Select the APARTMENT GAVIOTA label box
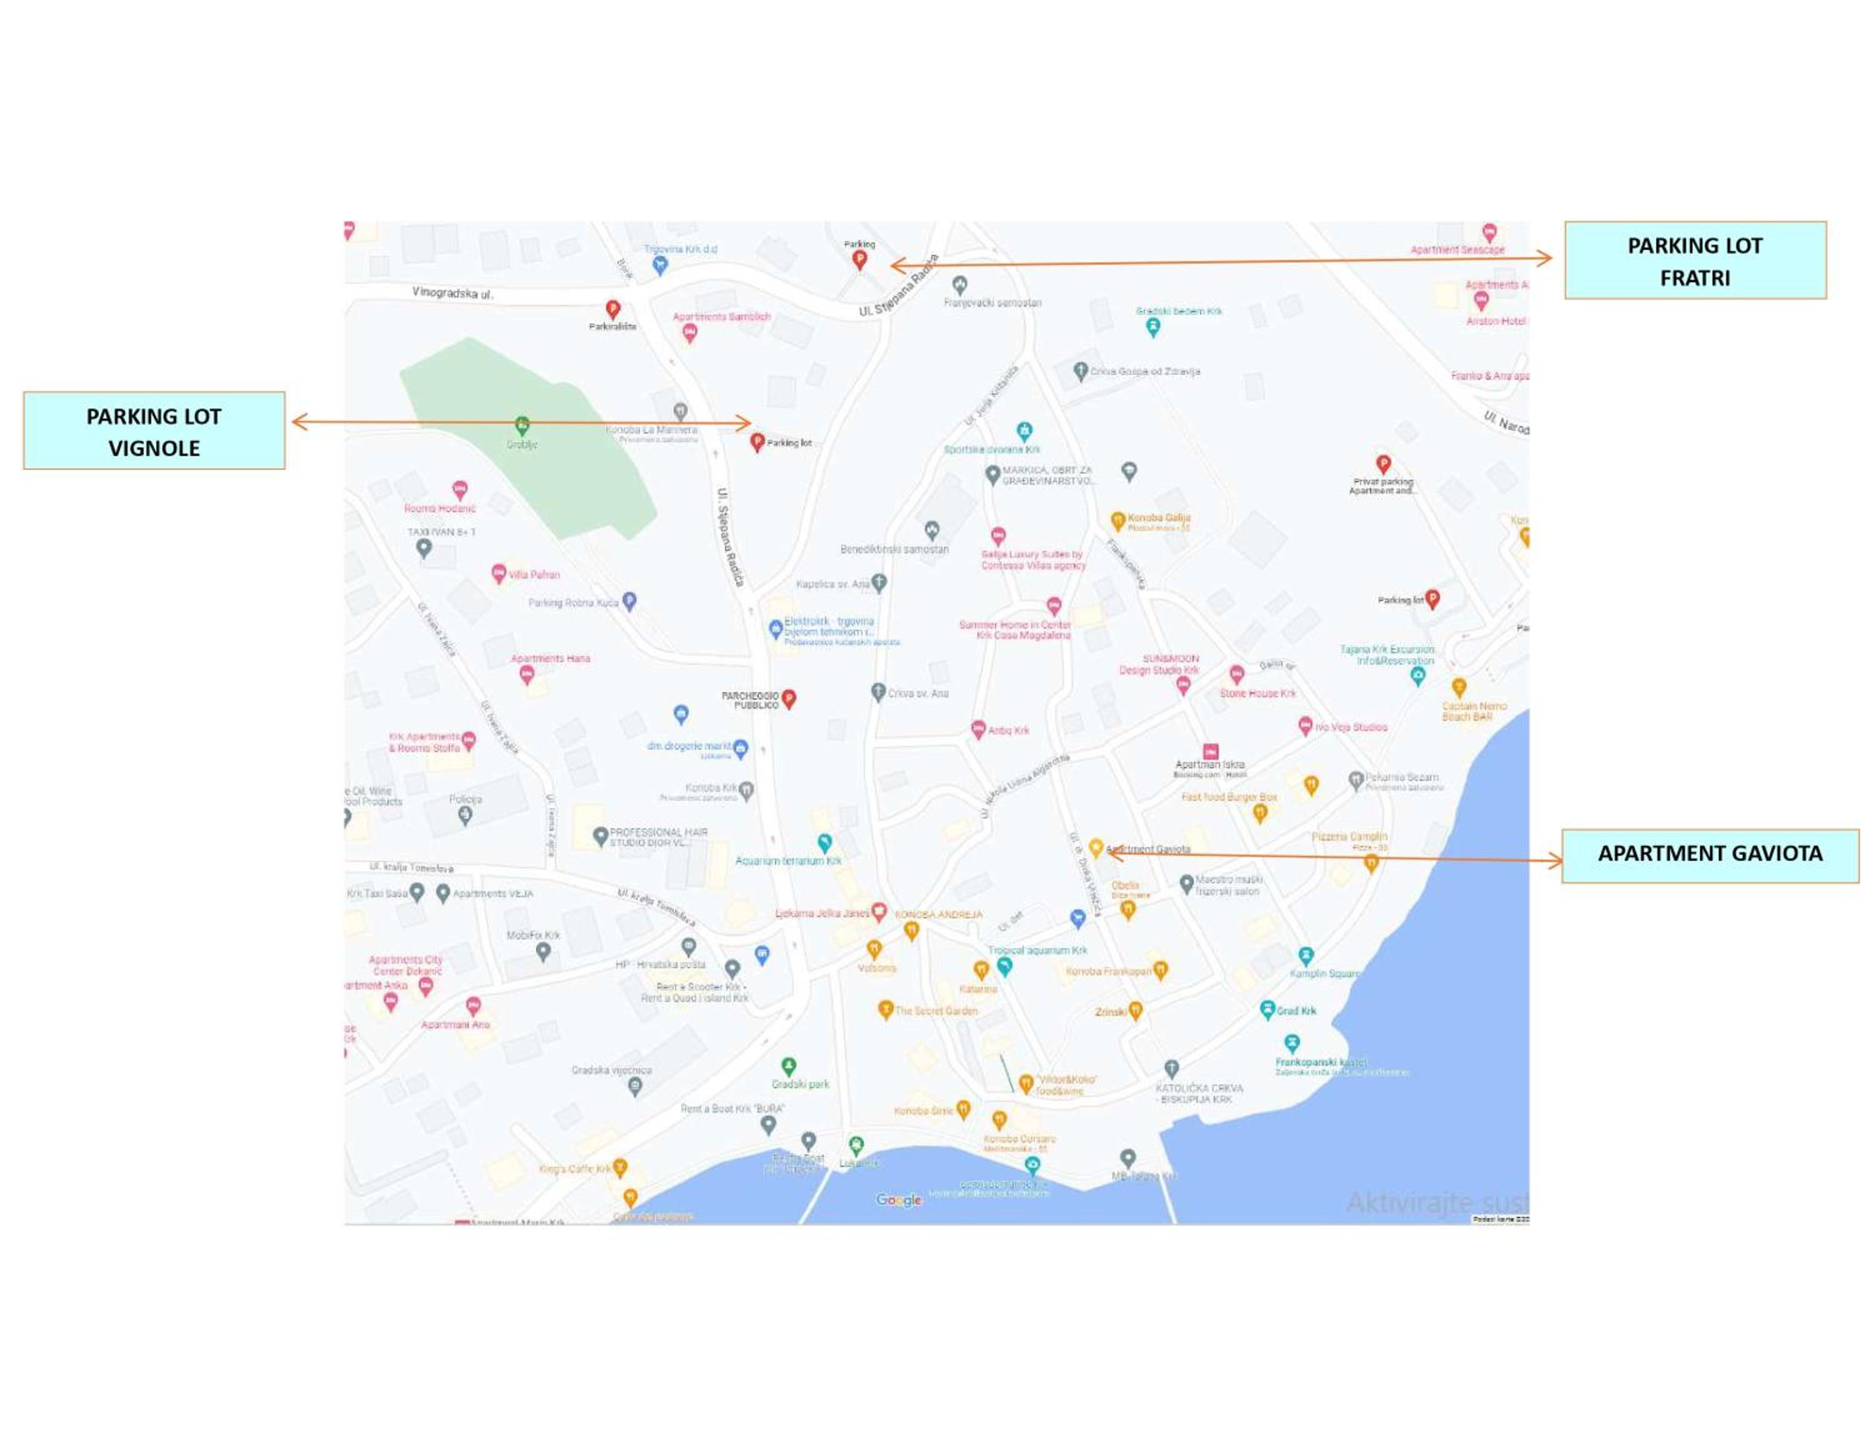1875x1448 pixels. pos(1710,855)
